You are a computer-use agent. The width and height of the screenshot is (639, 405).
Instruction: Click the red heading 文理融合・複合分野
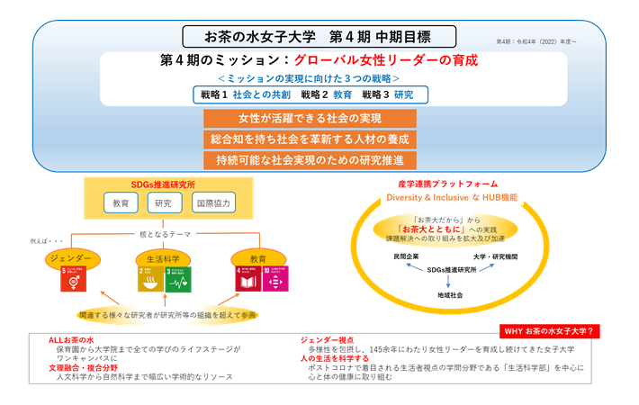(83, 368)
